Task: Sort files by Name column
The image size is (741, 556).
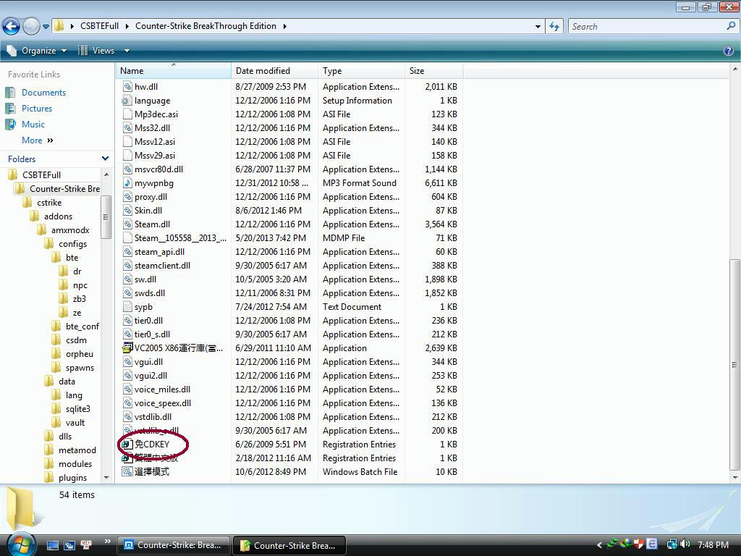Action: 174,71
